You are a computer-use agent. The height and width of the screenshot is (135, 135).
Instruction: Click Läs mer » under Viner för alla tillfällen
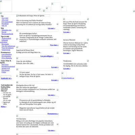coord(55,67)
